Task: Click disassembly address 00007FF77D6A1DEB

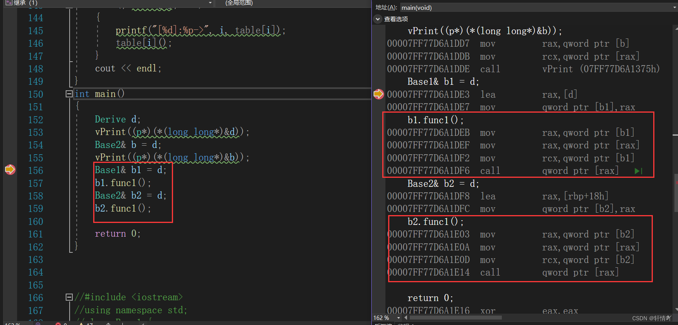Action: click(428, 133)
